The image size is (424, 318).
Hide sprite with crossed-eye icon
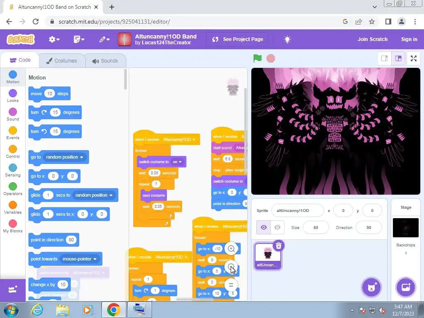277,227
